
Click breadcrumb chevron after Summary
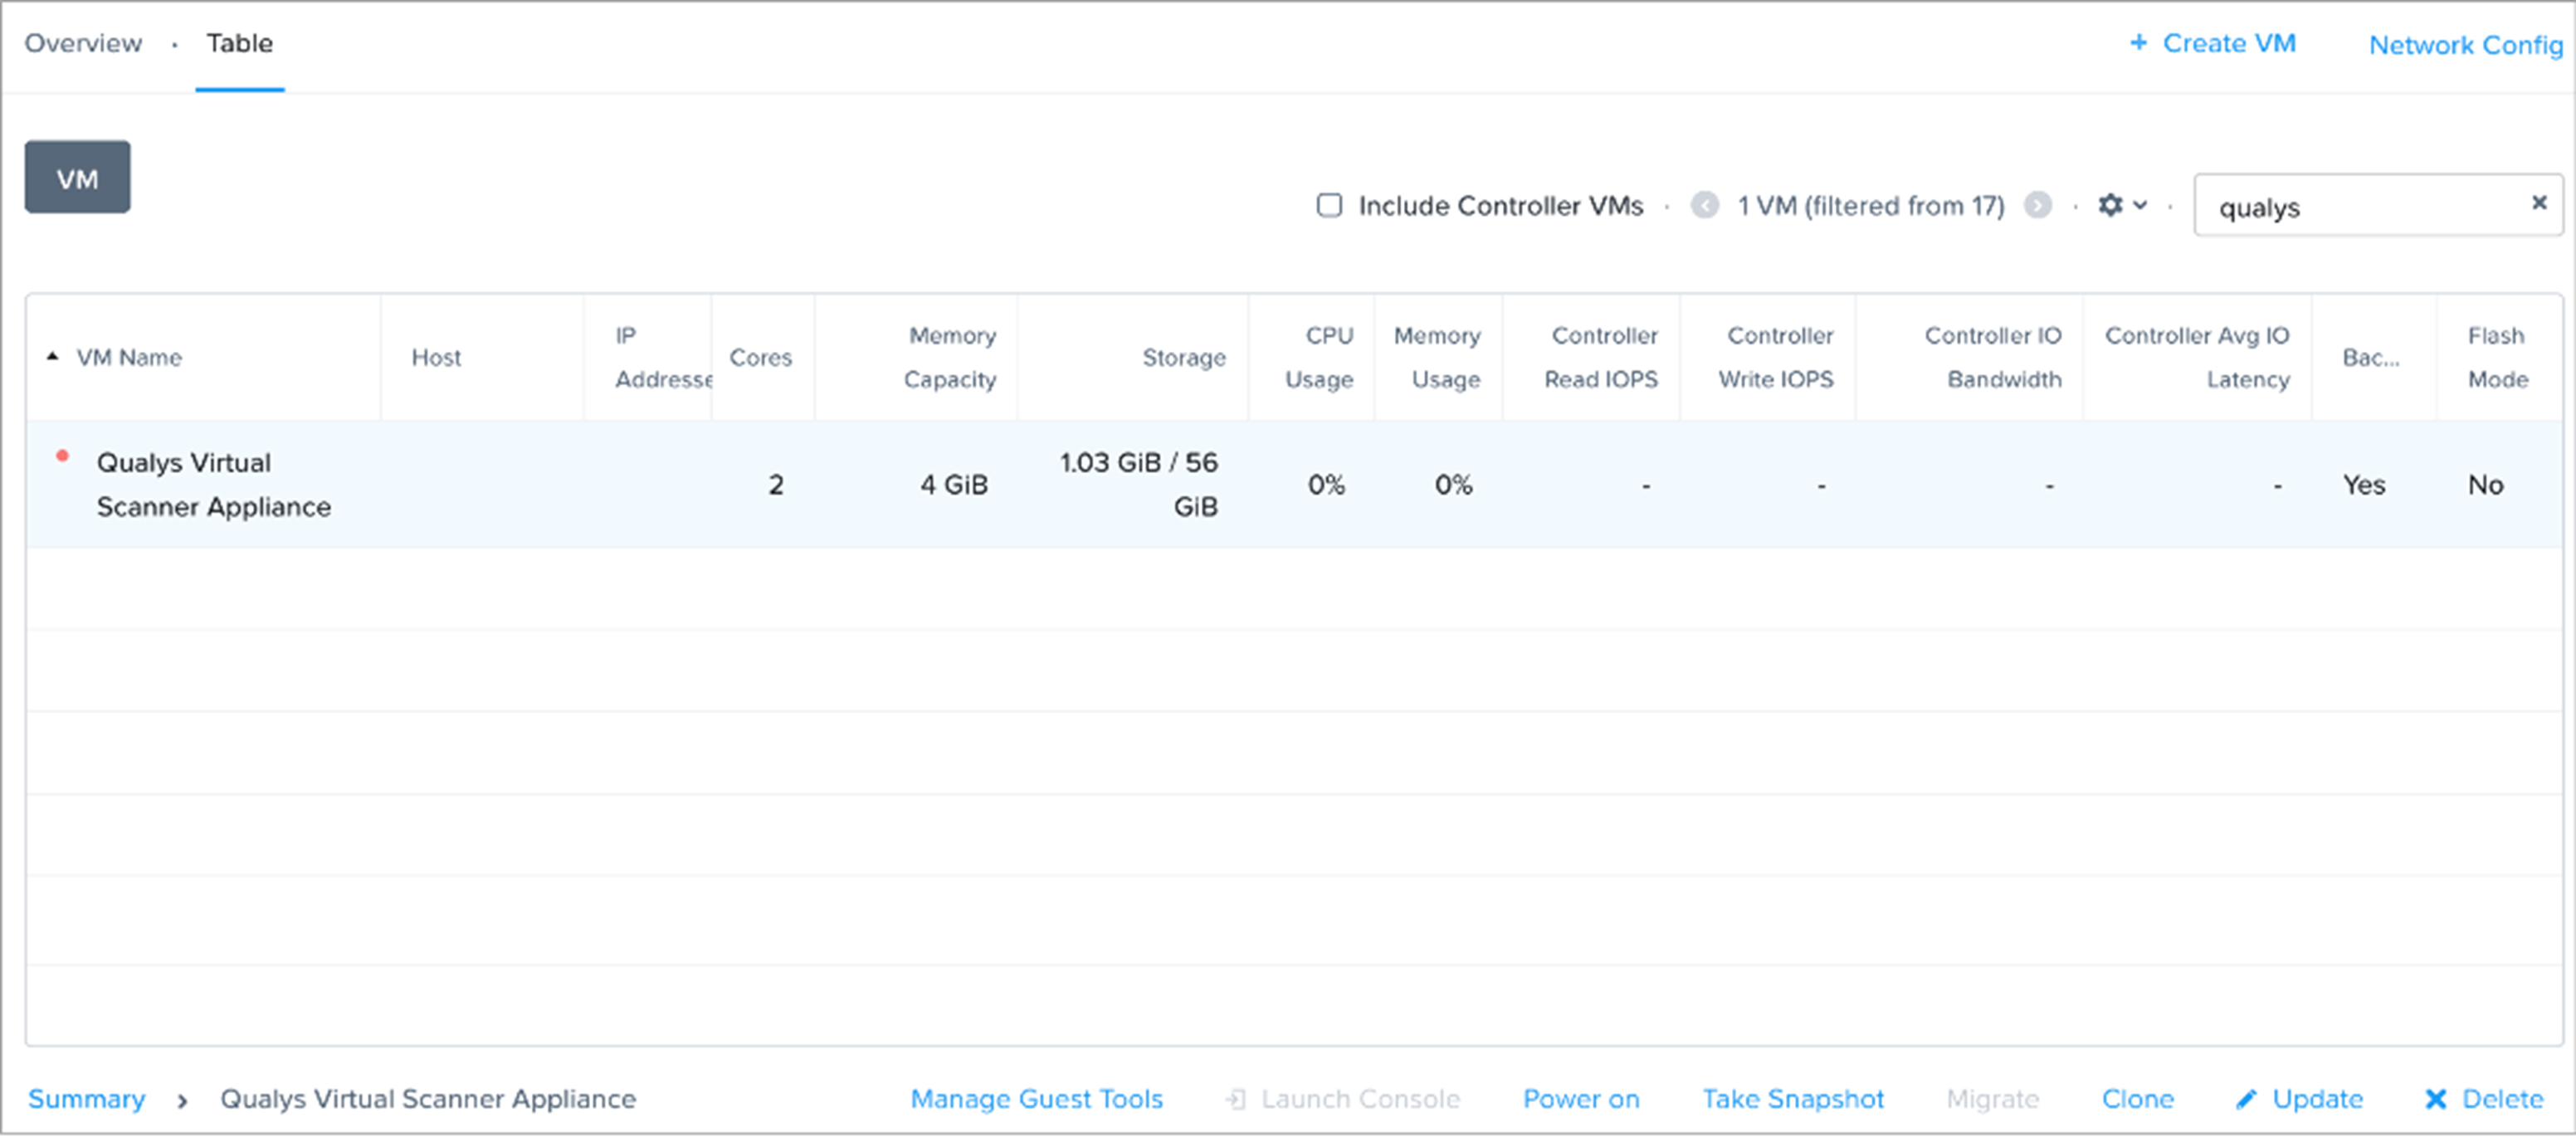coord(182,1100)
